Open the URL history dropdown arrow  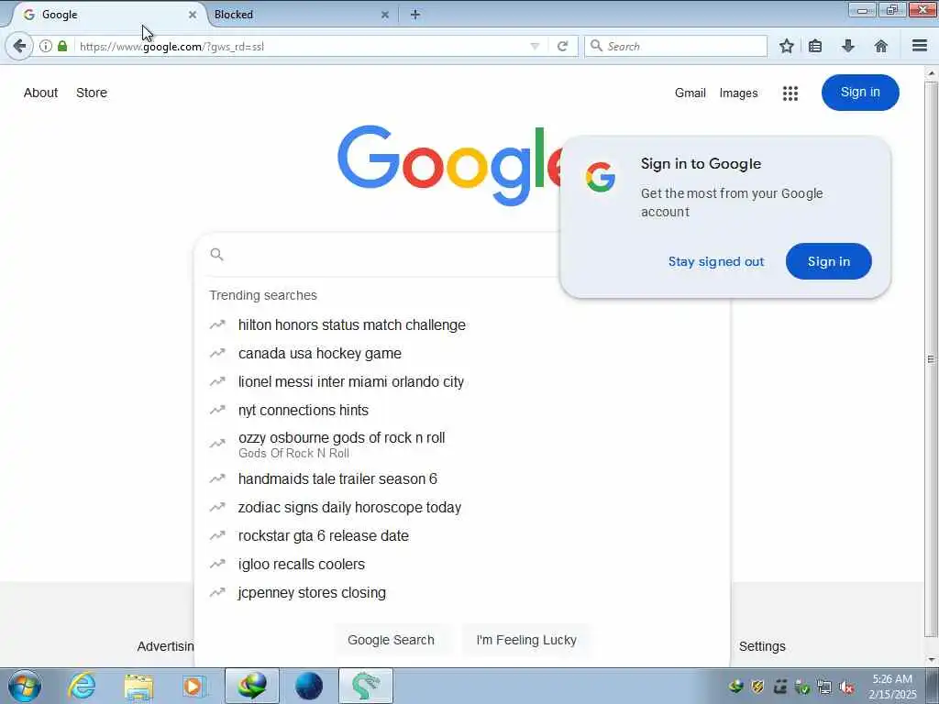(535, 46)
